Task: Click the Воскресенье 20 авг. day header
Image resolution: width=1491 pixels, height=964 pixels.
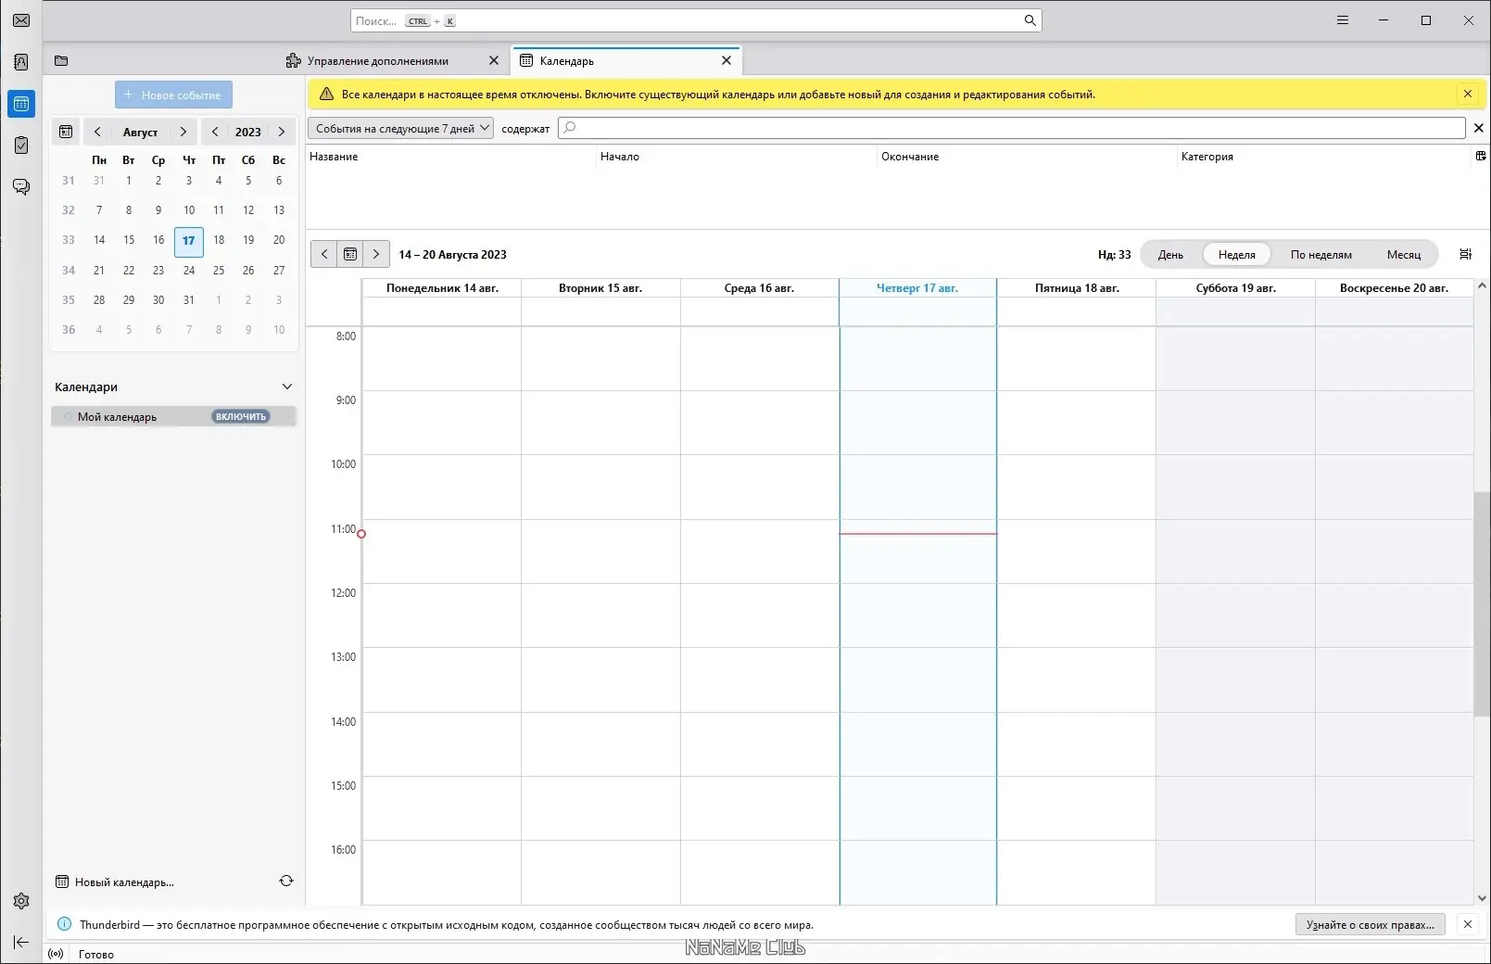Action: pyautogui.click(x=1394, y=288)
